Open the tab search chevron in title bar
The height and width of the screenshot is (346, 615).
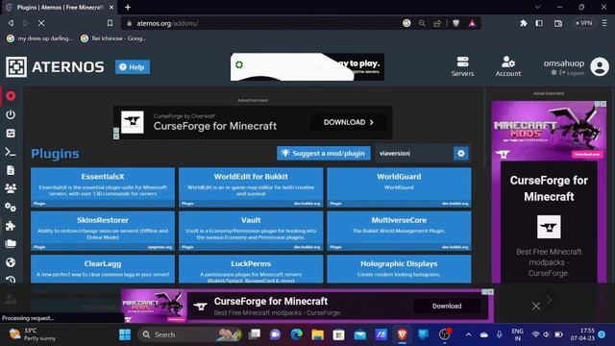538,7
